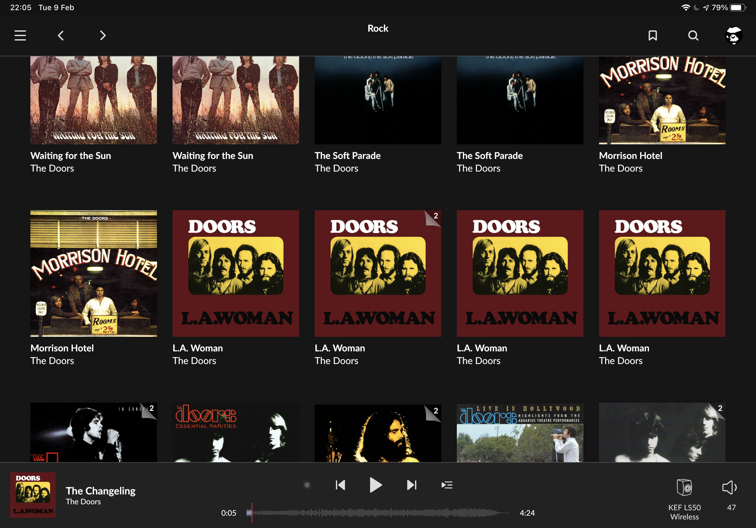Skip to the next track
Viewport: 756px width, 528px height.
(x=412, y=485)
